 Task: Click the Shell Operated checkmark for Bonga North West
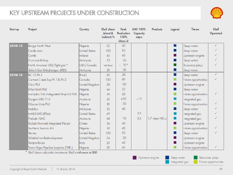(x=216, y=45)
